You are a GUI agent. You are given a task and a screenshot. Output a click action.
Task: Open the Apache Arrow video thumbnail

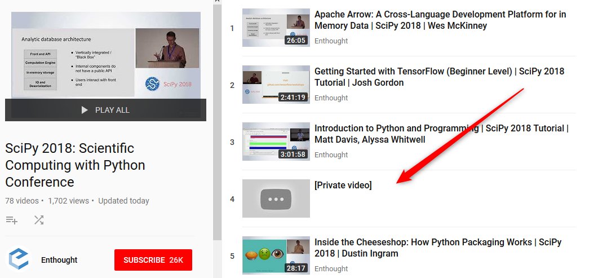pyautogui.click(x=276, y=28)
